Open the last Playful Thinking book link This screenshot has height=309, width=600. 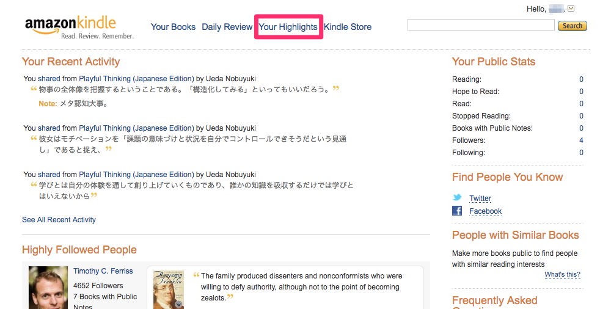tap(136, 175)
